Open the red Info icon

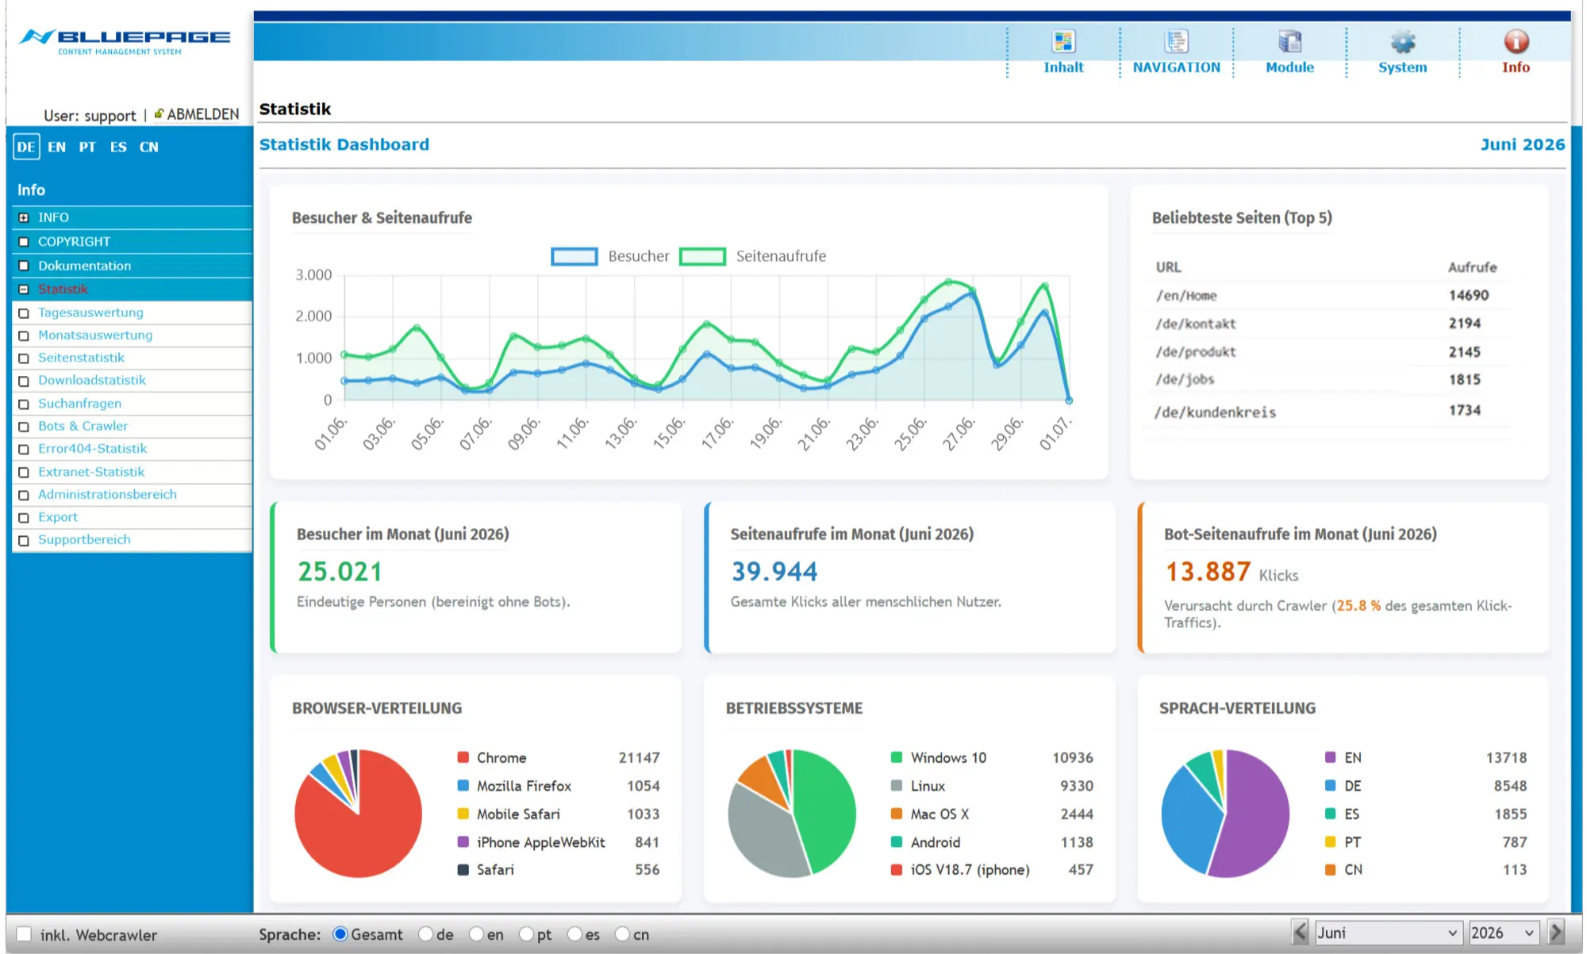click(x=1516, y=41)
